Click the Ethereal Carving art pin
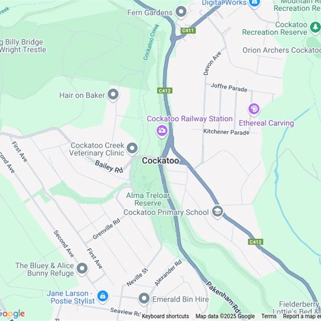Image resolution: width=321 pixels, height=321 pixels. coord(254,109)
